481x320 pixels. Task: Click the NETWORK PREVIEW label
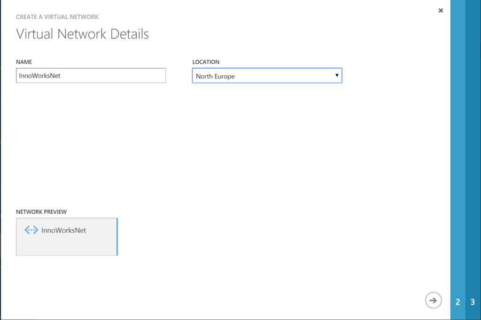tap(41, 212)
